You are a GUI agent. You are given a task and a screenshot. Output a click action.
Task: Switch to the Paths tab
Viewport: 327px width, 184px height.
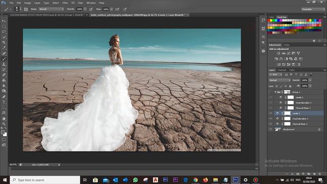(292, 70)
